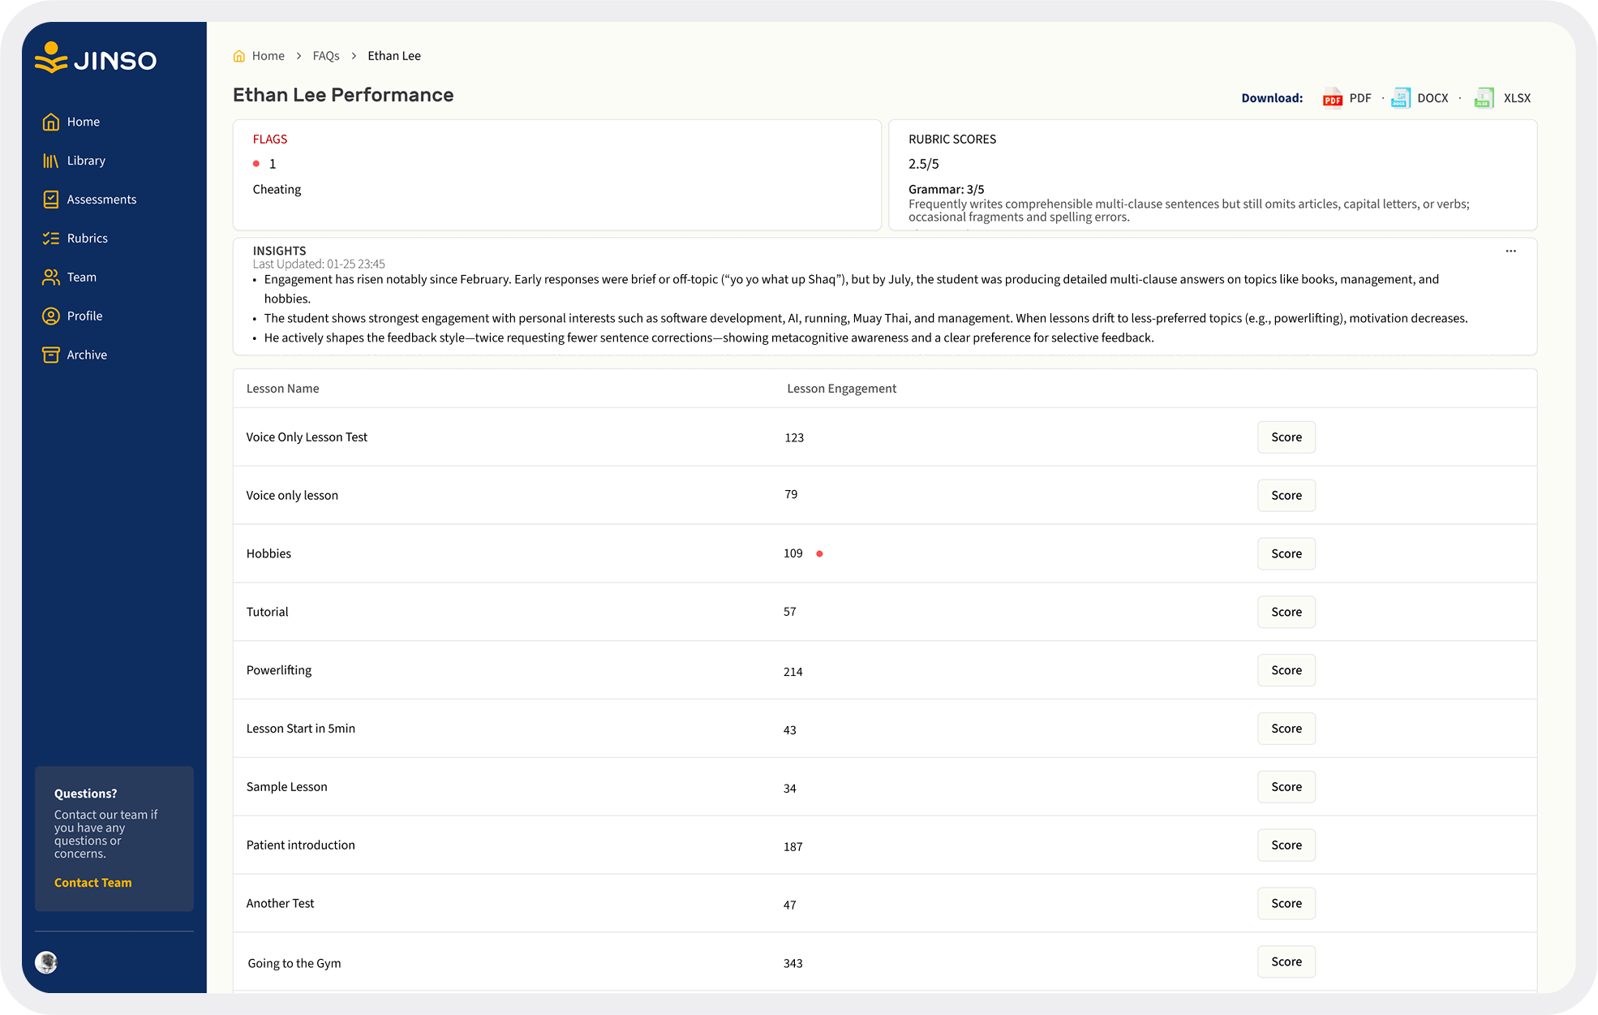
Task: Click the Home icon in sidebar
Action: tap(50, 122)
